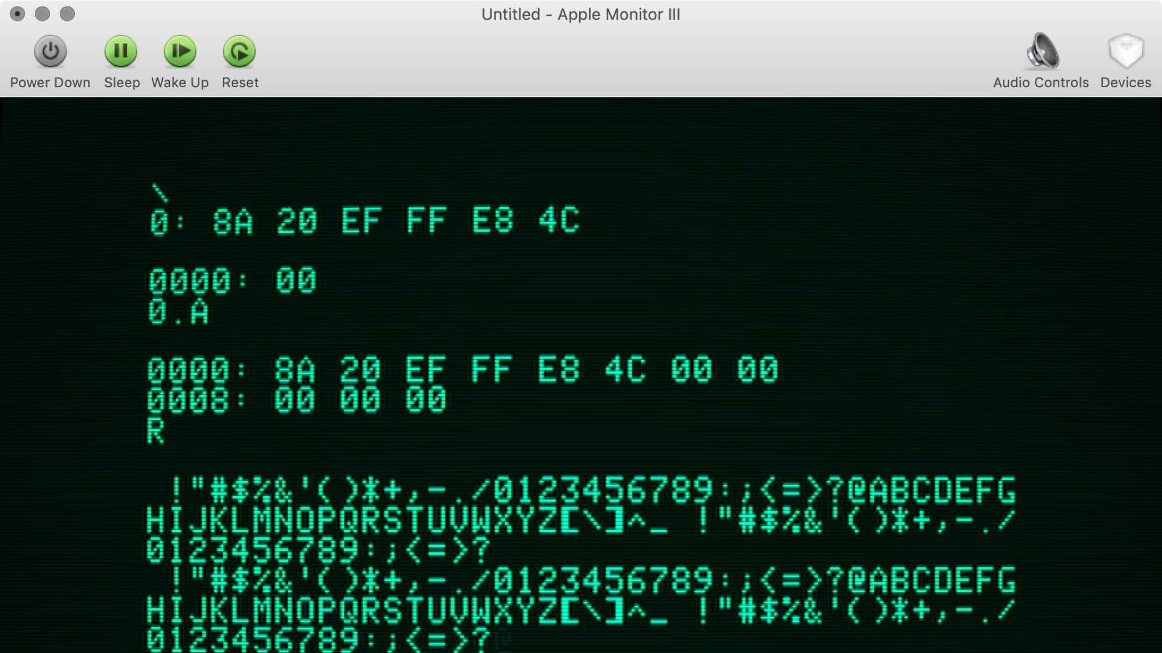Click the Power Down toolbar icon
1162x653 pixels.
tap(51, 52)
